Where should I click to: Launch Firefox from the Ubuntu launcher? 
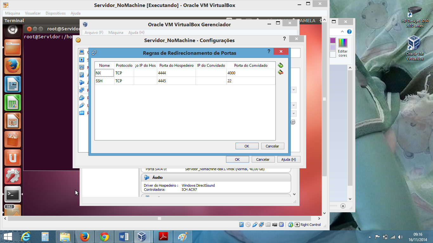click(x=13, y=66)
